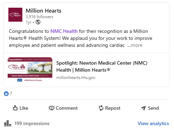Click the Repost arrows icon

point(101,108)
